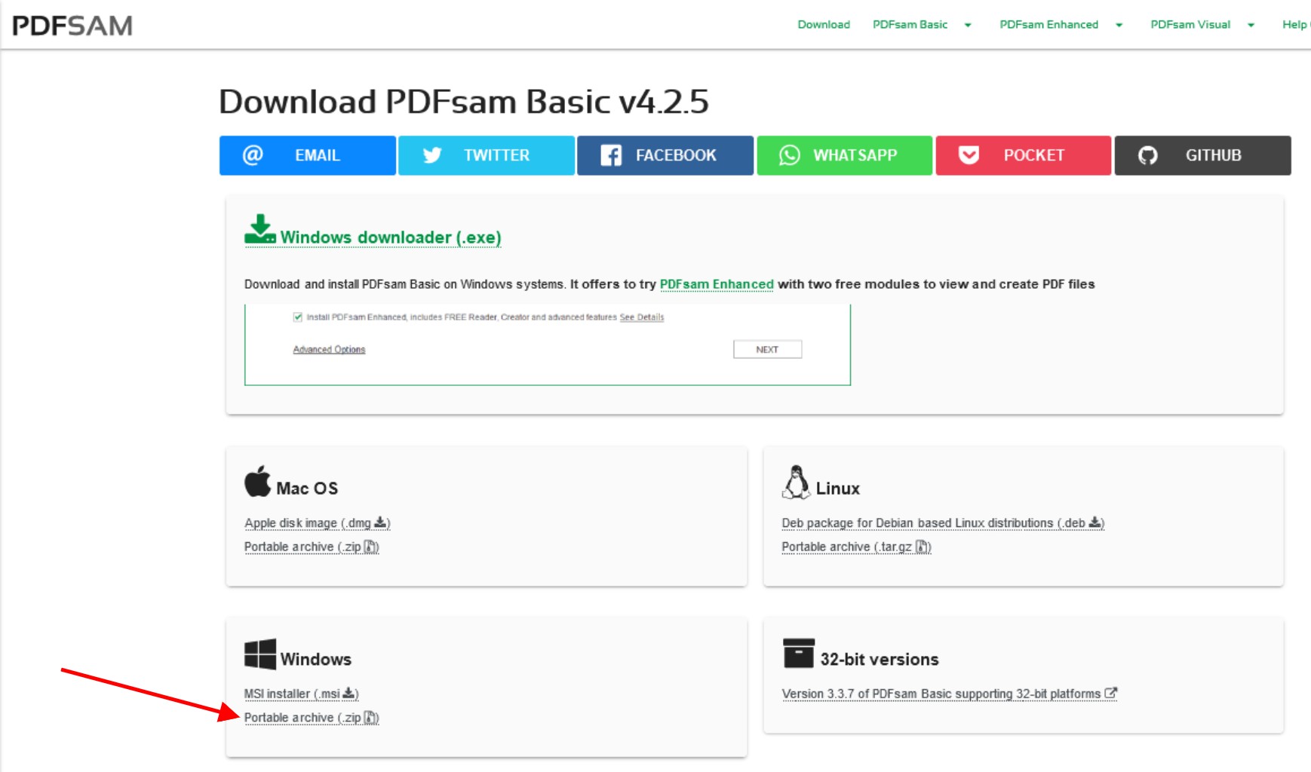Share via the FACEBOOK button
Image resolution: width=1311 pixels, height=772 pixels.
point(665,155)
